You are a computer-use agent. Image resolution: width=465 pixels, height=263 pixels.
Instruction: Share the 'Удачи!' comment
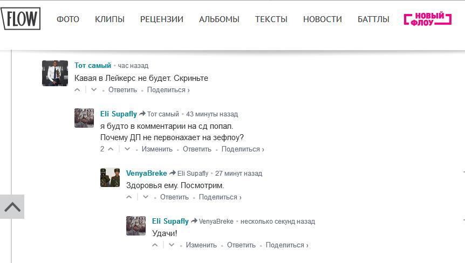pos(287,245)
